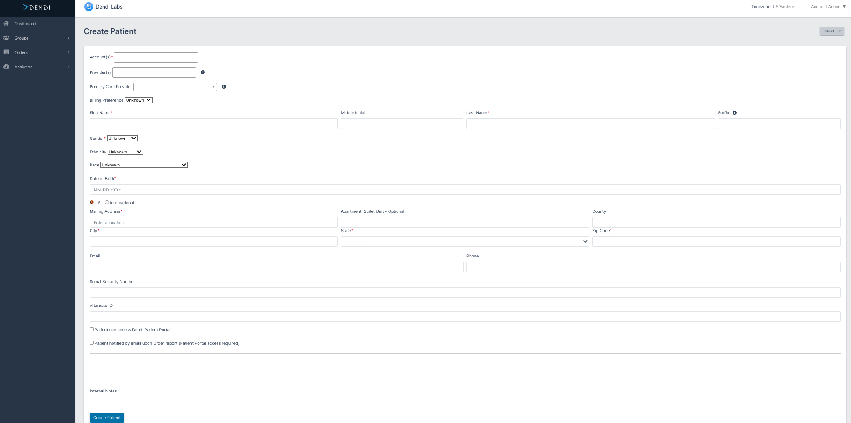Click the Social Security Number field
This screenshot has width=851, height=423.
pyautogui.click(x=465, y=292)
